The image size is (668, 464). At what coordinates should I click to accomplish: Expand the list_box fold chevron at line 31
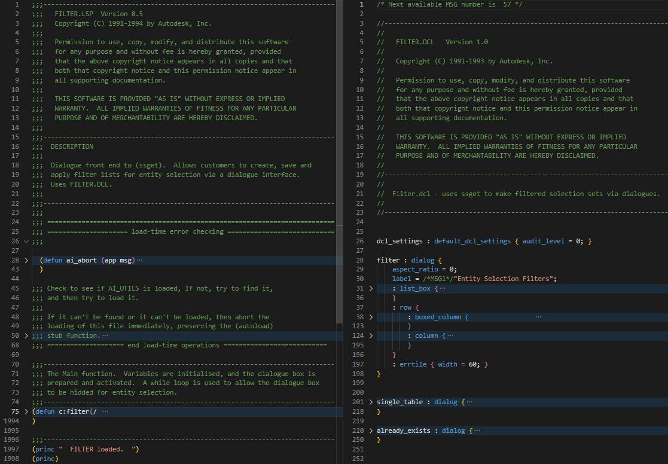[x=371, y=288]
